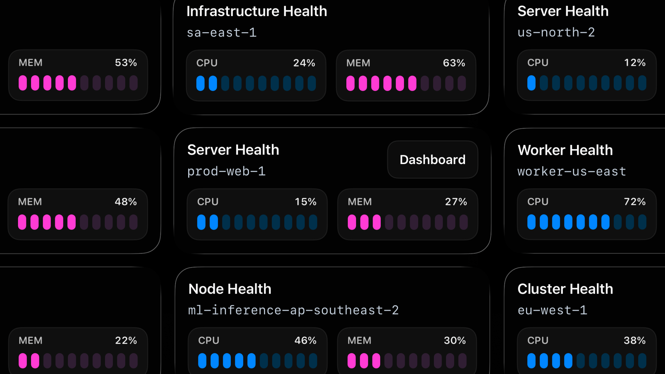This screenshot has height=374, width=665.
Task: Click the CPU 12% usage meter
Action: (587, 75)
